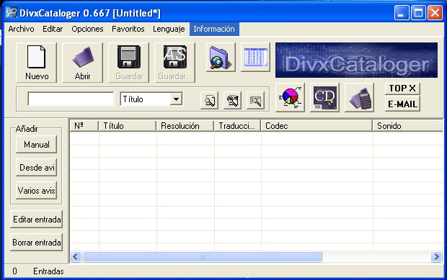Show statistics with pie chart icon
Image resolution: width=447 pixels, height=280 pixels.
(x=290, y=97)
